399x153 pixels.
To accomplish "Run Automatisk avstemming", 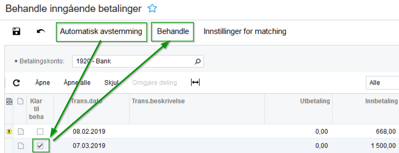I will click(101, 32).
